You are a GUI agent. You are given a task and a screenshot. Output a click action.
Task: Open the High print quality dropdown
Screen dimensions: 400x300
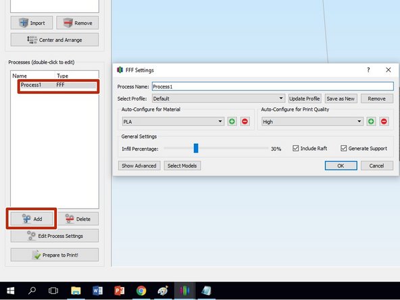click(x=312, y=122)
